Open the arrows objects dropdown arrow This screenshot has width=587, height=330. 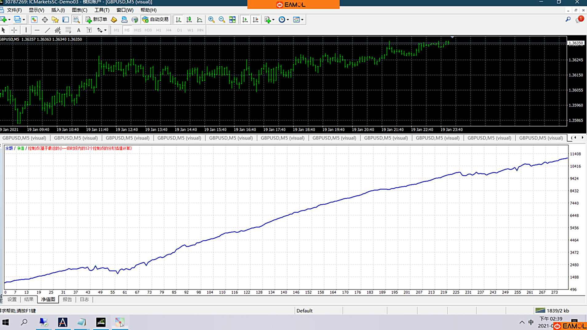click(105, 30)
